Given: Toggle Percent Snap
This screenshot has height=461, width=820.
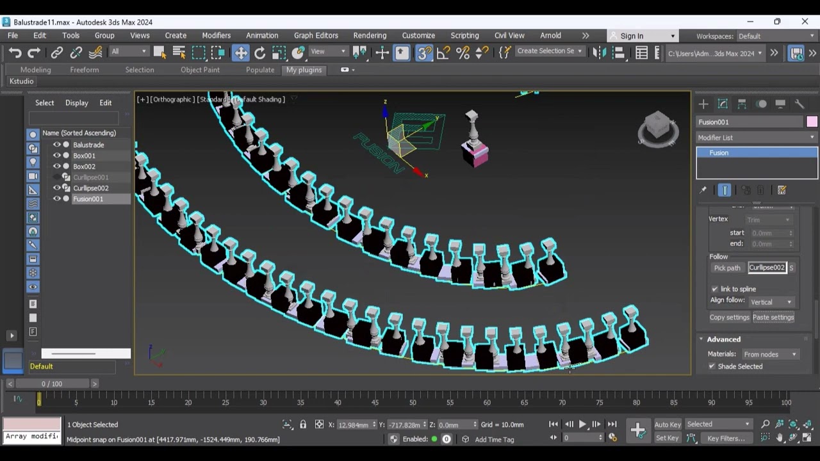Looking at the screenshot, I should tap(463, 53).
